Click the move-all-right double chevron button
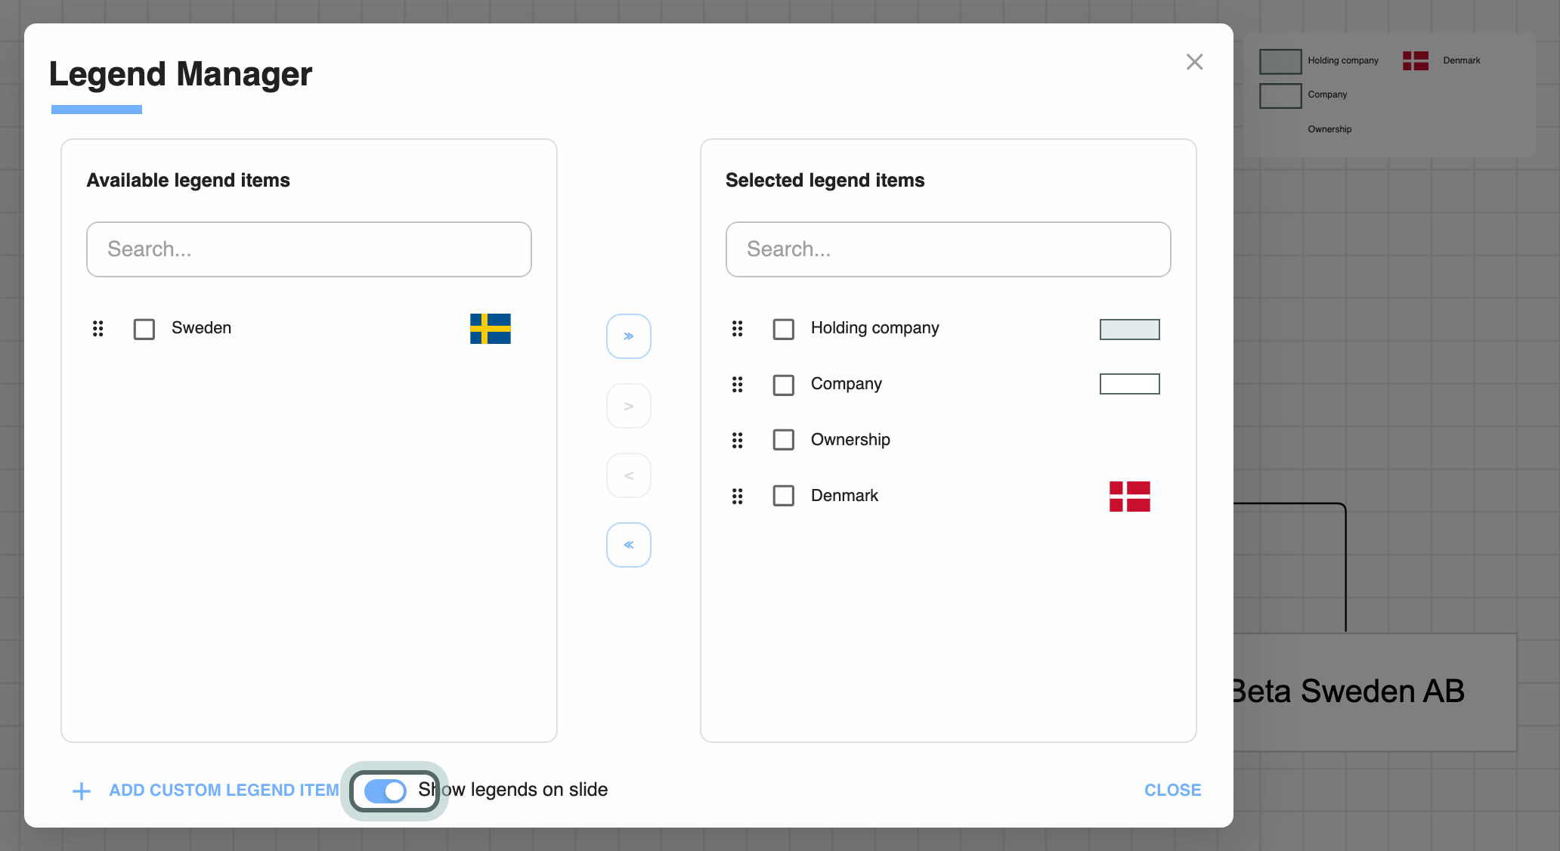 coord(628,336)
